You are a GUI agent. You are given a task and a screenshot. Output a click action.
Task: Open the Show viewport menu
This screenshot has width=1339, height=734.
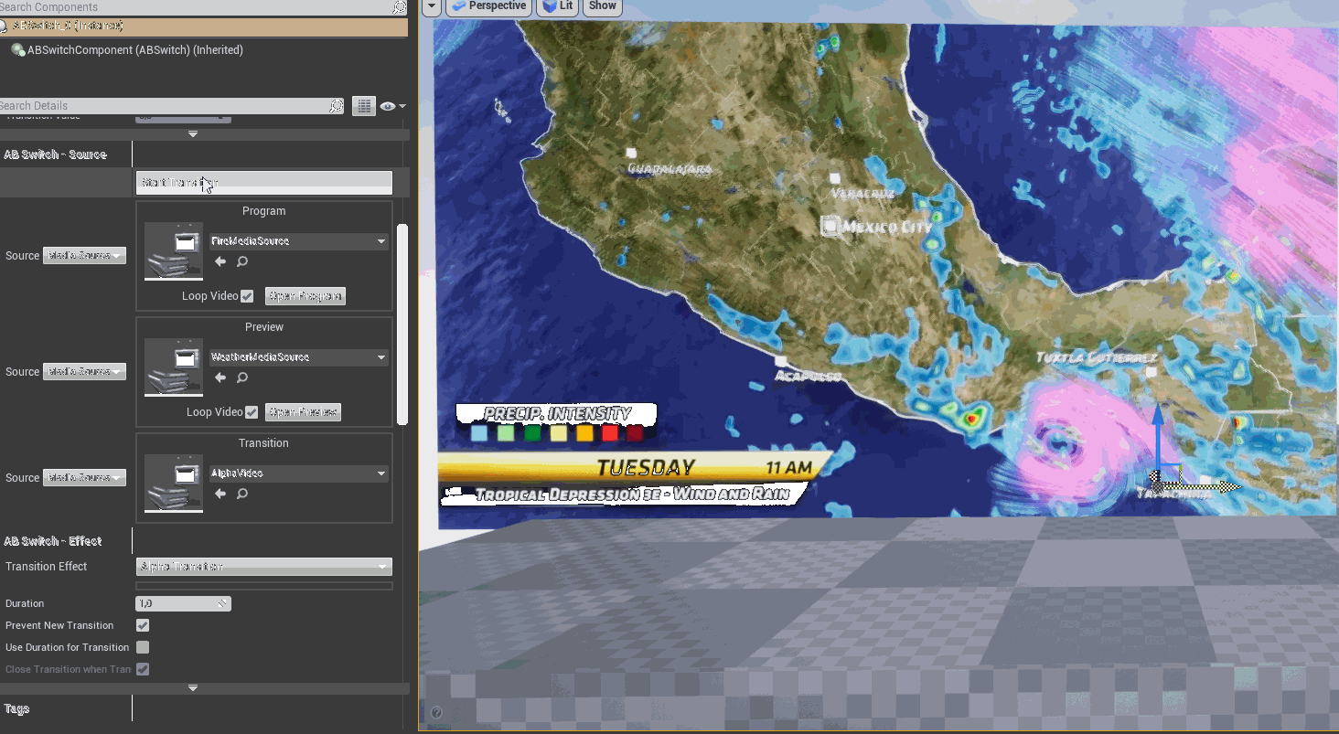click(602, 6)
